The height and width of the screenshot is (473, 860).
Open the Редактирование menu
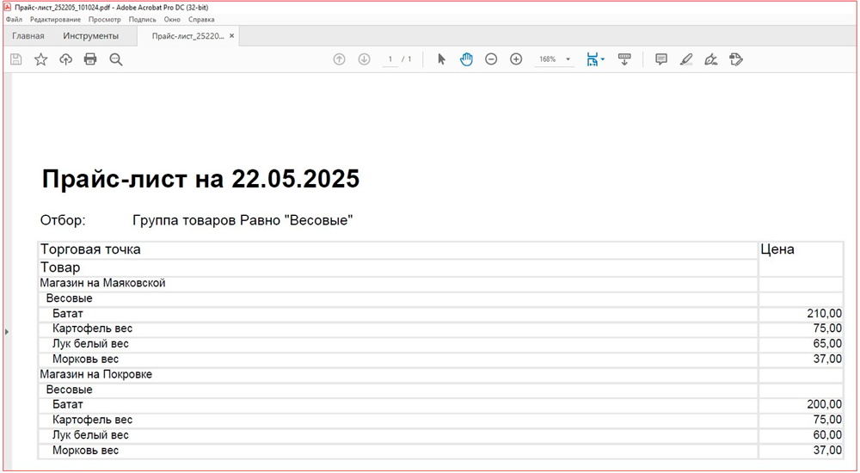(x=55, y=19)
